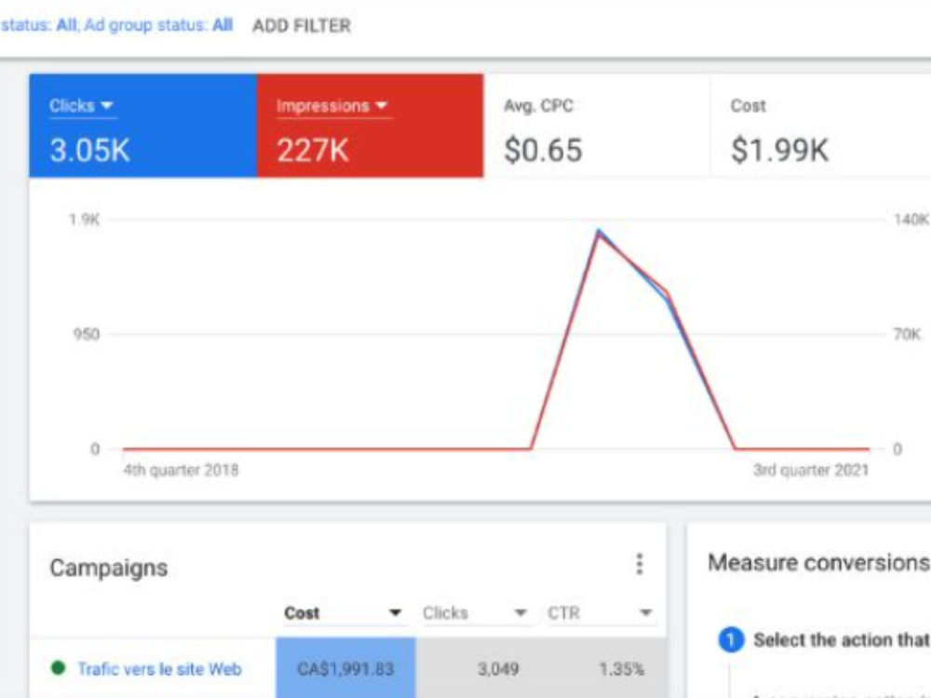Open the Cost column dropdown in Campaigns
Viewport: 931px width, 698px height.
point(344,613)
